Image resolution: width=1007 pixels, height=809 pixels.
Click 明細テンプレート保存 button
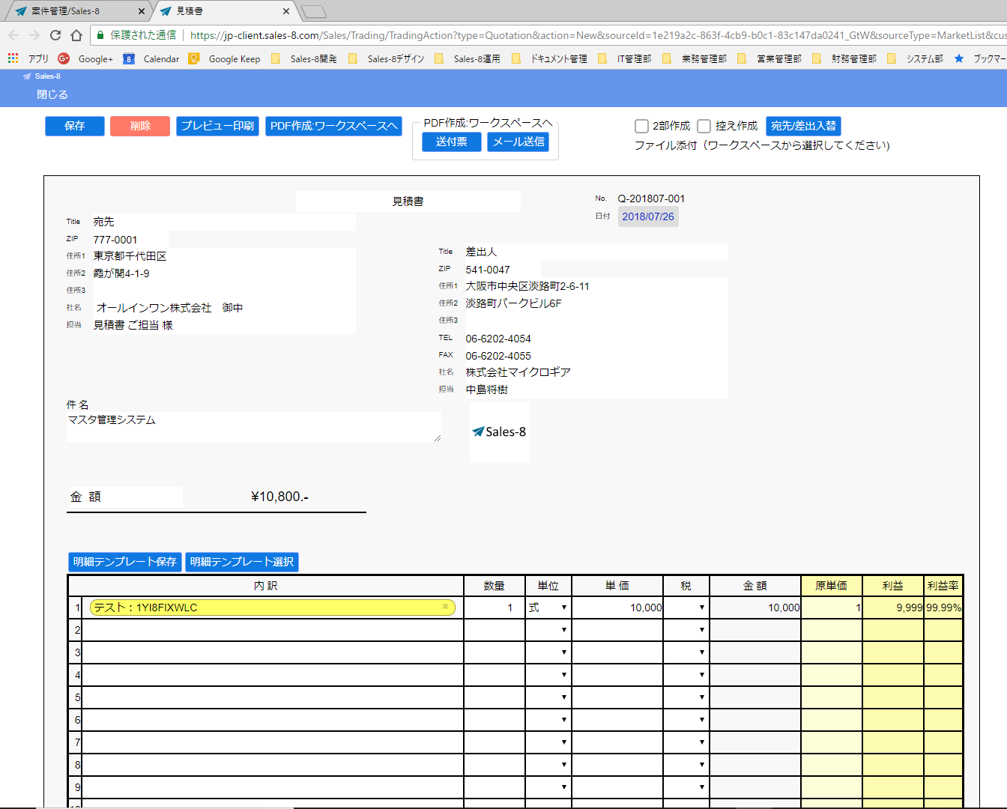(x=125, y=562)
